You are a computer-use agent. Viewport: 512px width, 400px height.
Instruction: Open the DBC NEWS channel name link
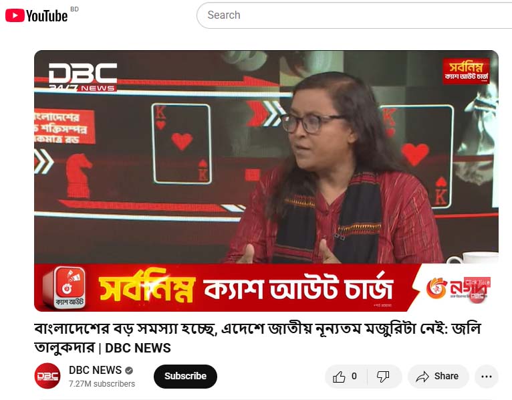click(95, 370)
